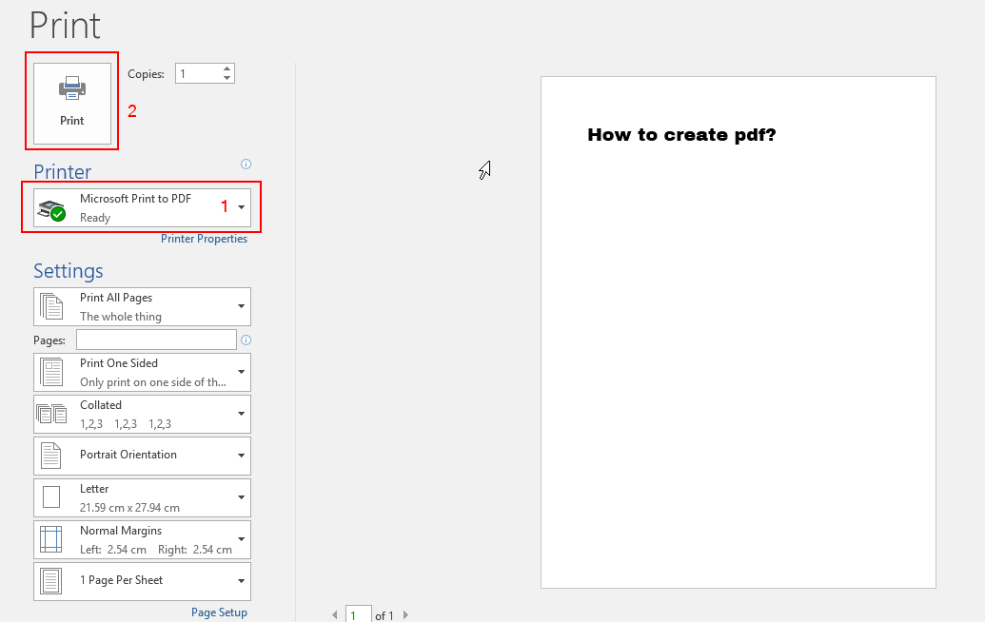Click the printer icon on the Print button
Viewport: 985px width, 622px height.
pyautogui.click(x=71, y=88)
